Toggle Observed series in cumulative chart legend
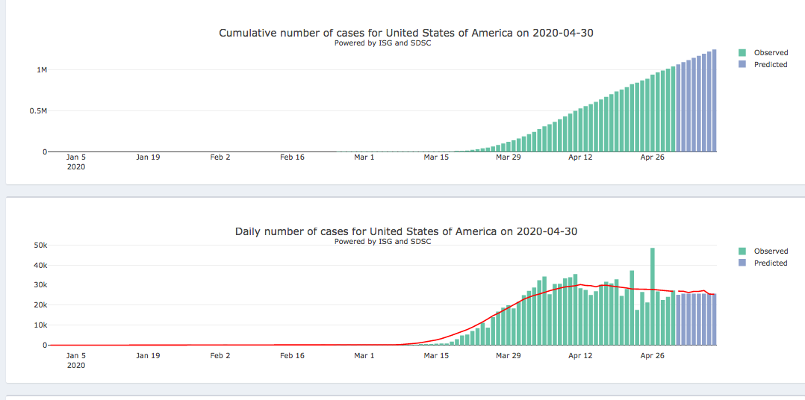The width and height of the screenshot is (805, 400). [x=771, y=53]
